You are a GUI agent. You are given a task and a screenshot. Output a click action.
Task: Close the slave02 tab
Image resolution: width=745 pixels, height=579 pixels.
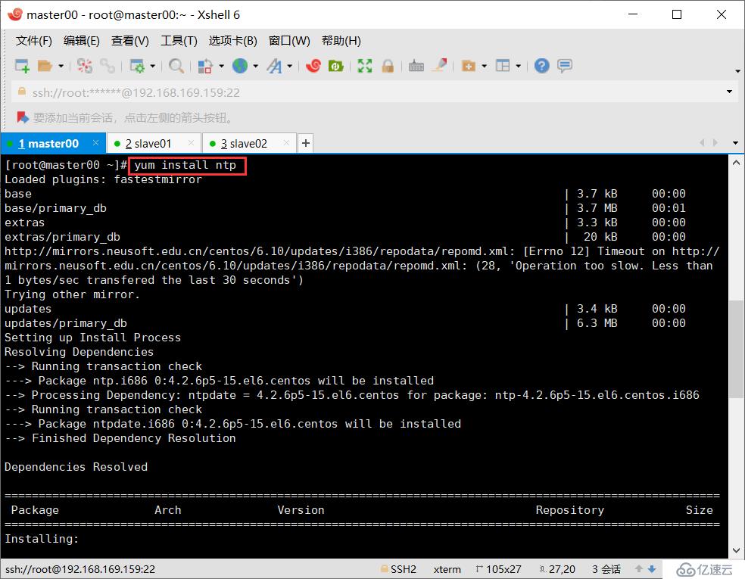coord(286,142)
